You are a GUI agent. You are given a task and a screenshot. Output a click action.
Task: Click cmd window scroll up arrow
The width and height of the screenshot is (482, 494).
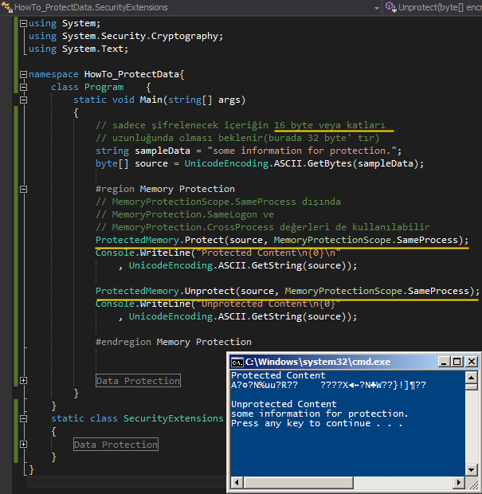[x=472, y=376]
